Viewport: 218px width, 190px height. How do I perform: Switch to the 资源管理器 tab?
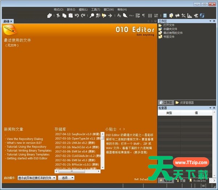click(185, 102)
